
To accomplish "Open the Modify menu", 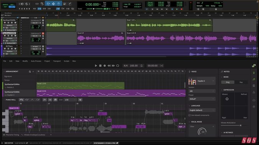I will [x=25, y=61].
